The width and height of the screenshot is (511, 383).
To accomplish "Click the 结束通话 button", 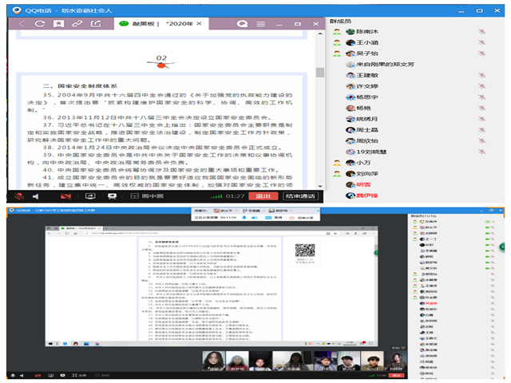I will [x=300, y=195].
